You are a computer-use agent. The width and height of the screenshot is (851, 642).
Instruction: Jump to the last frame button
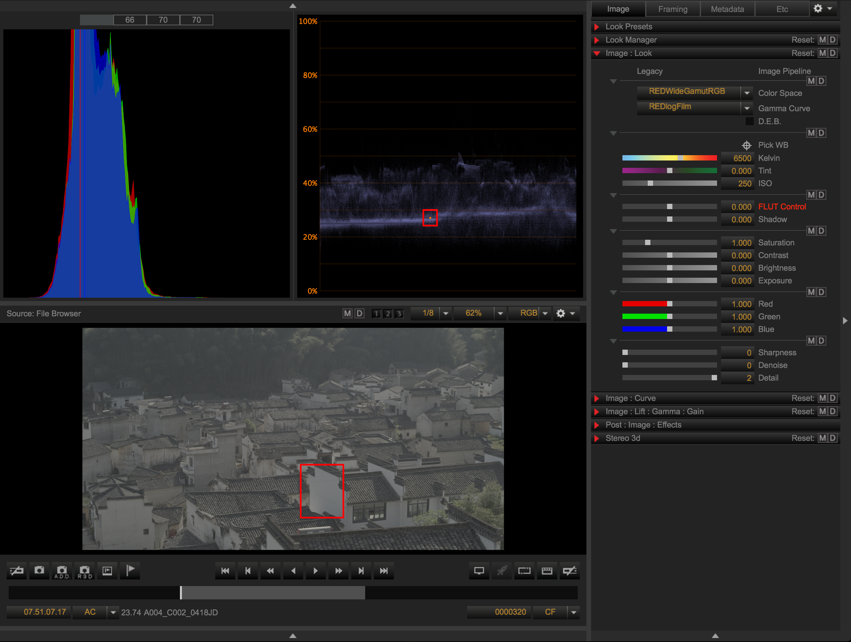[384, 571]
